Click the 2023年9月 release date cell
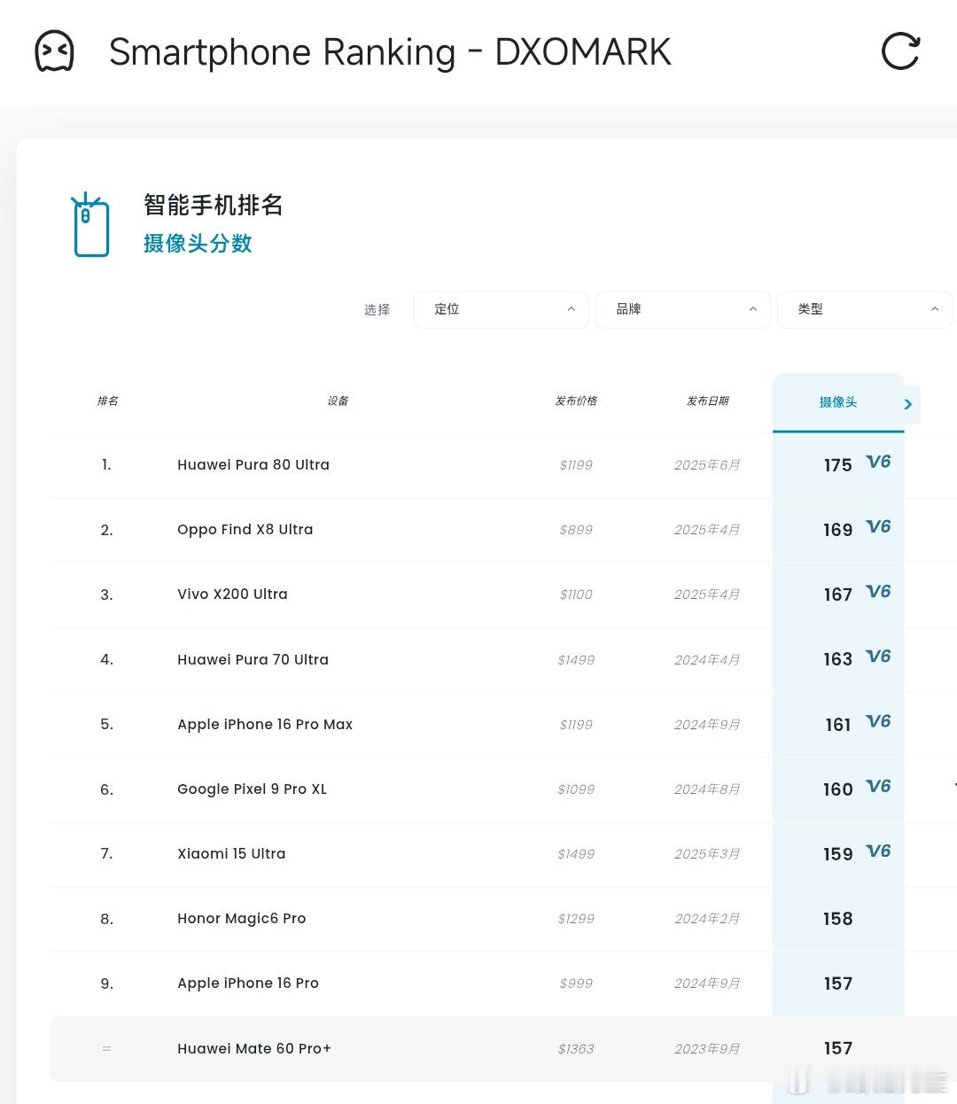Image resolution: width=957 pixels, height=1104 pixels. tap(707, 1049)
